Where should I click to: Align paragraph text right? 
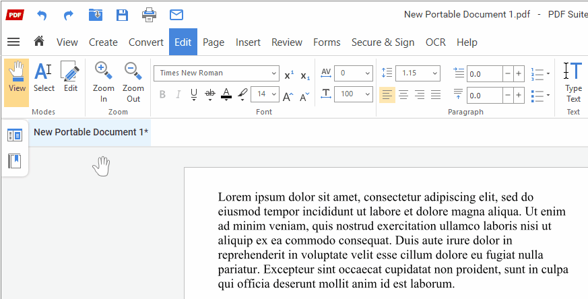pyautogui.click(x=420, y=94)
